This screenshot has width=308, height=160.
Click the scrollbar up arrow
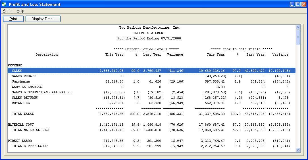click(x=298, y=27)
